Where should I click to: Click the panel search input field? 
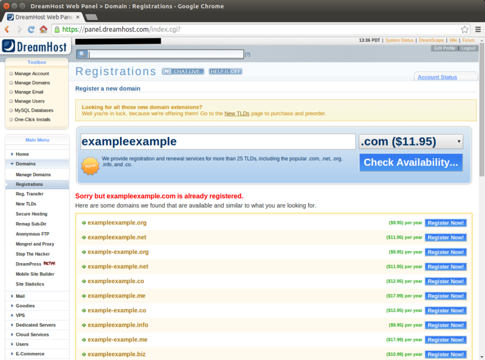[x=166, y=55]
